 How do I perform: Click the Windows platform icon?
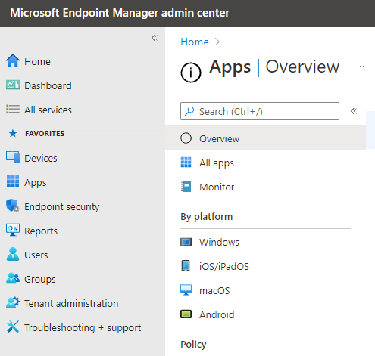[186, 242]
